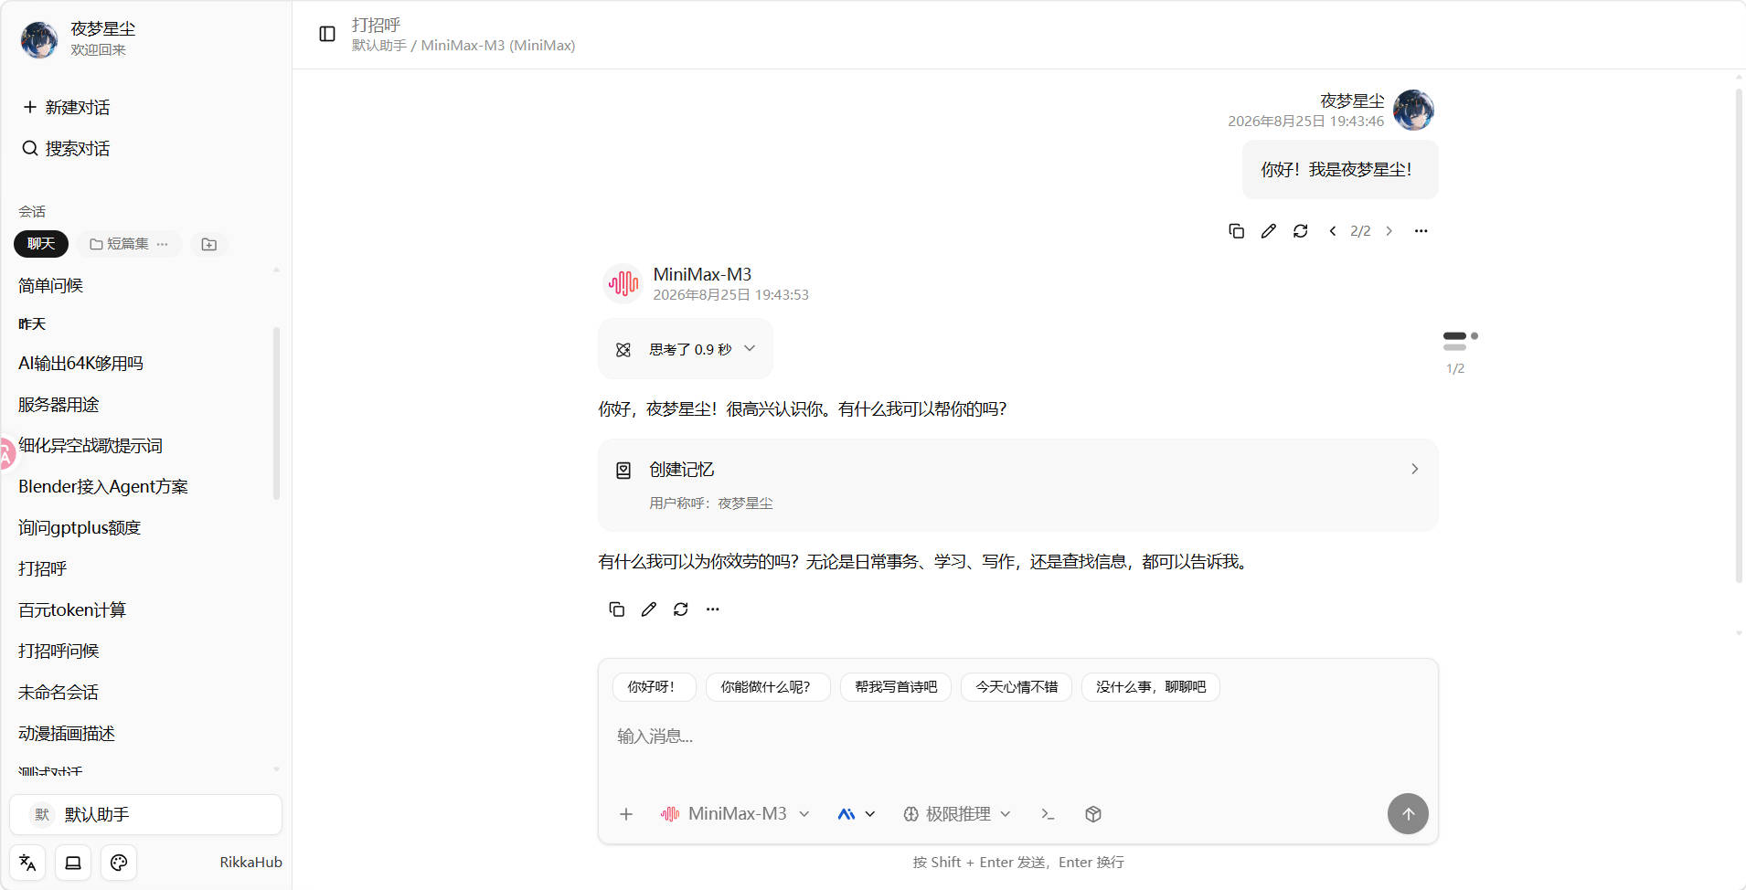Open the MiniMax-M3 model dropdown
Viewport: 1746px width, 890px height.
click(735, 814)
